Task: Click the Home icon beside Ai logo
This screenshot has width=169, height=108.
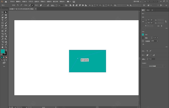Action: [6, 2]
